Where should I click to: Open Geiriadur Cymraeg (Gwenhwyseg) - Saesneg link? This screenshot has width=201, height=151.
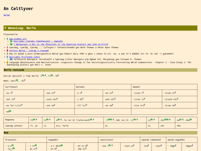point(38,41)
